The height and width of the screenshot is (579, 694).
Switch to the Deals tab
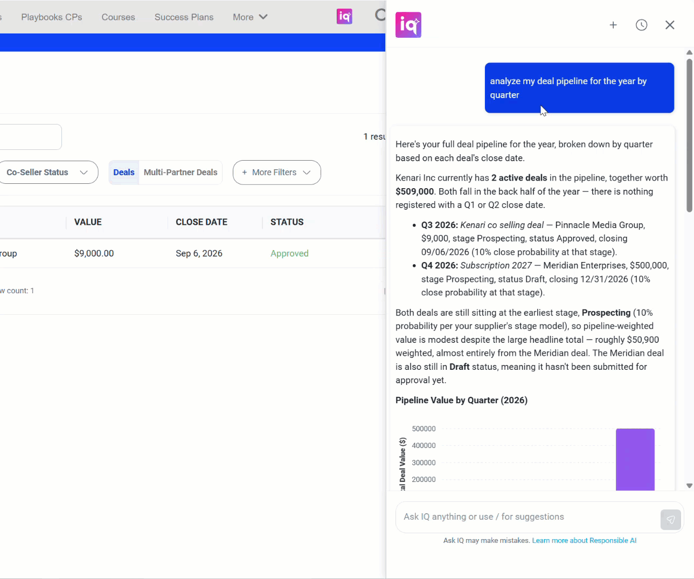pyautogui.click(x=124, y=173)
